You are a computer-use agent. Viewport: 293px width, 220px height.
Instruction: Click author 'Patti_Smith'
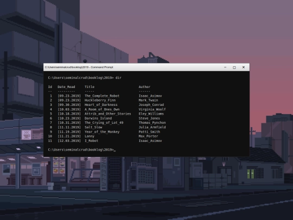pos(149,131)
